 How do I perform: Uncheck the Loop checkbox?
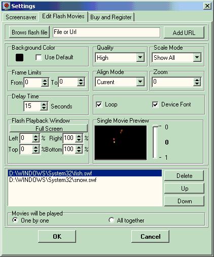[99, 104]
